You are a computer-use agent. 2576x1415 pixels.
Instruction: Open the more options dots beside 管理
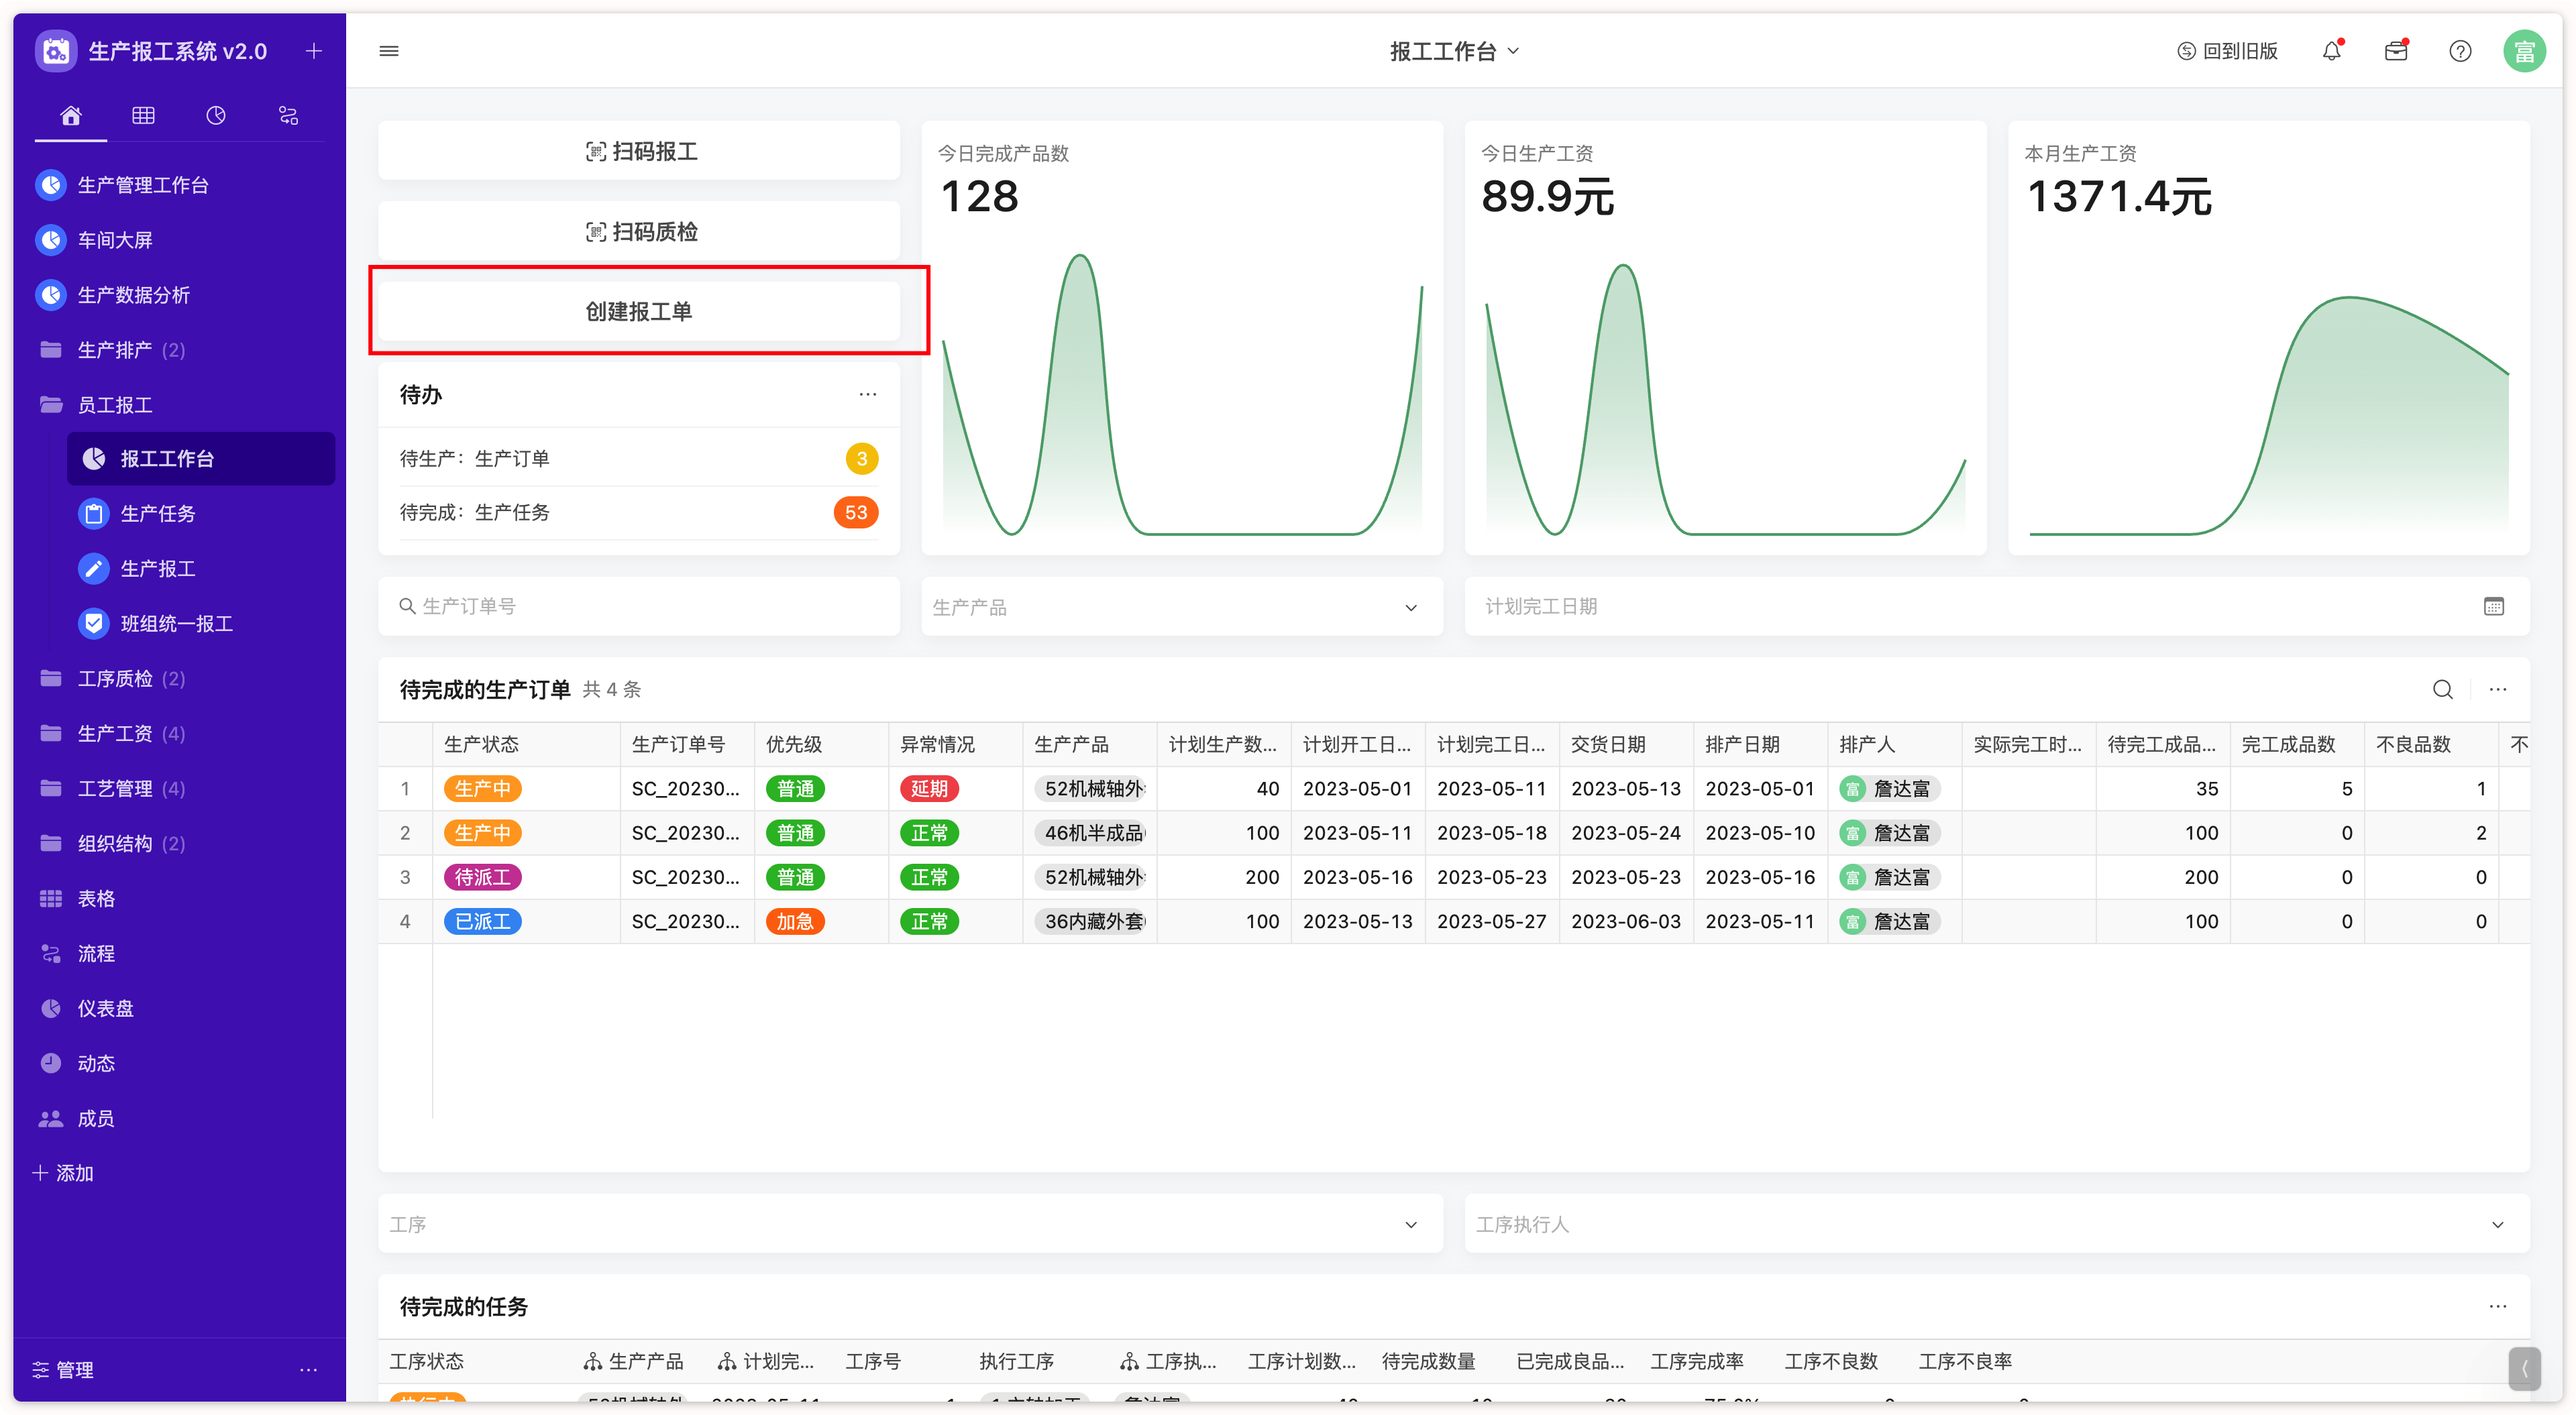point(309,1370)
